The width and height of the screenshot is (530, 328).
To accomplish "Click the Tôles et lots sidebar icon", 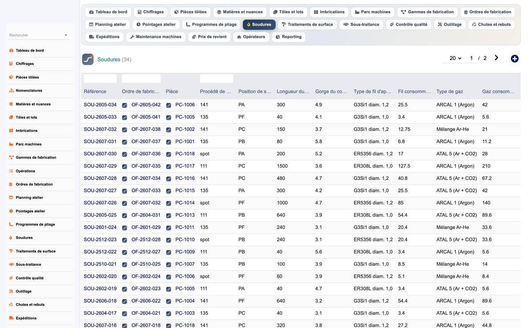I will (x=11, y=117).
